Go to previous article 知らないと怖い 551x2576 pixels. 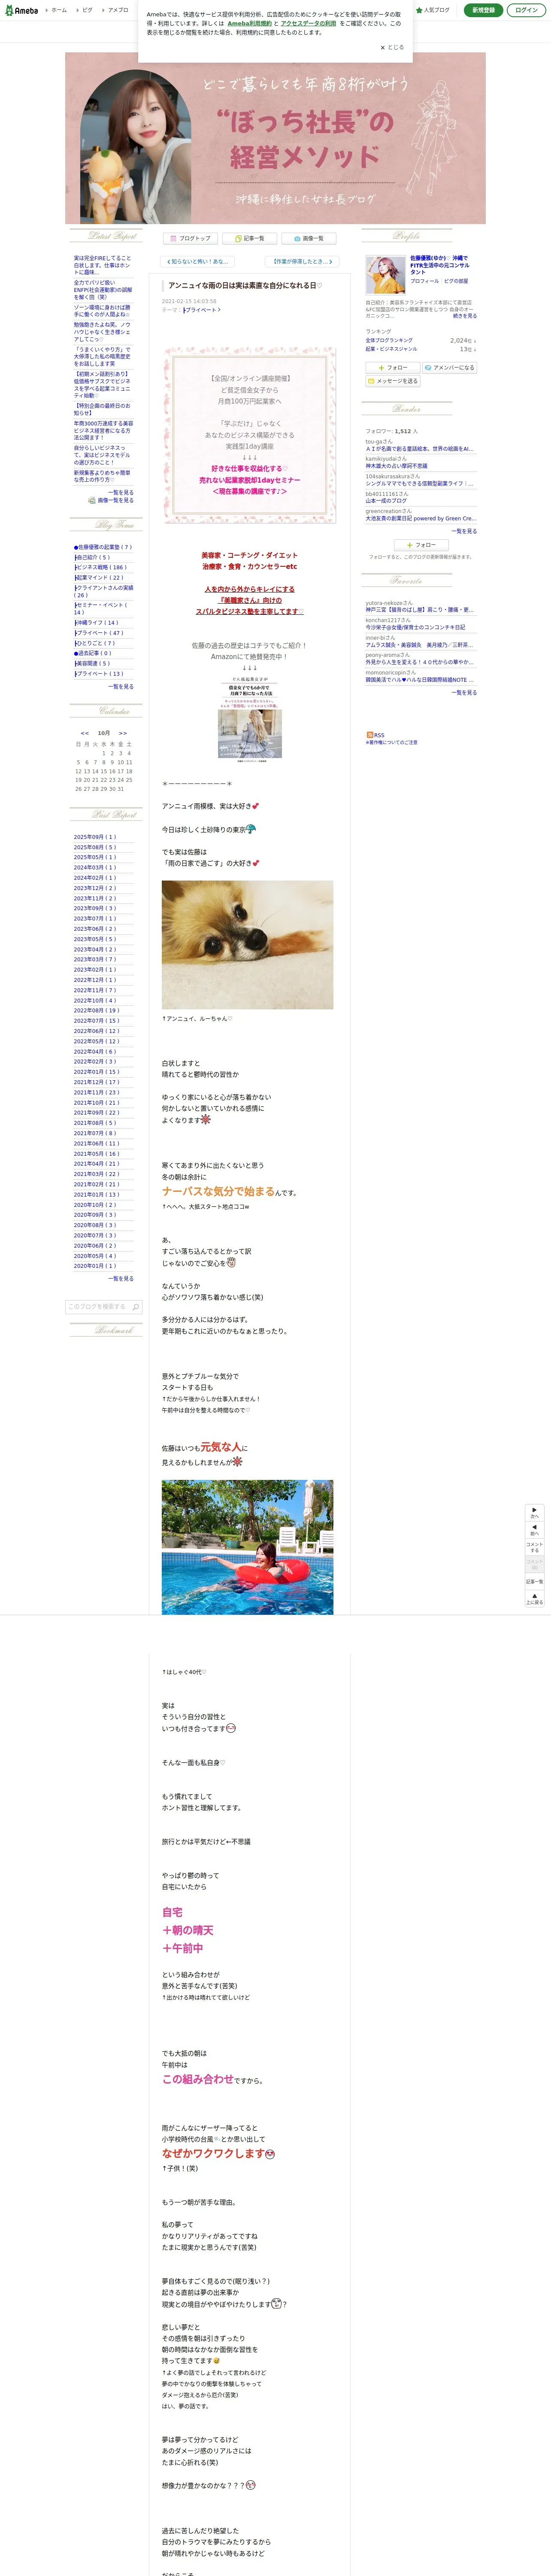198,262
